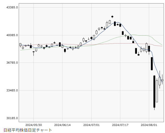165x133 pixels.
Task: Click the 2024/05/30 date label
Action: (x=33, y=125)
